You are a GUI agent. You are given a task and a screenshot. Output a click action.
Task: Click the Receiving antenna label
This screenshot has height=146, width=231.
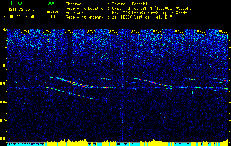click(x=84, y=17)
